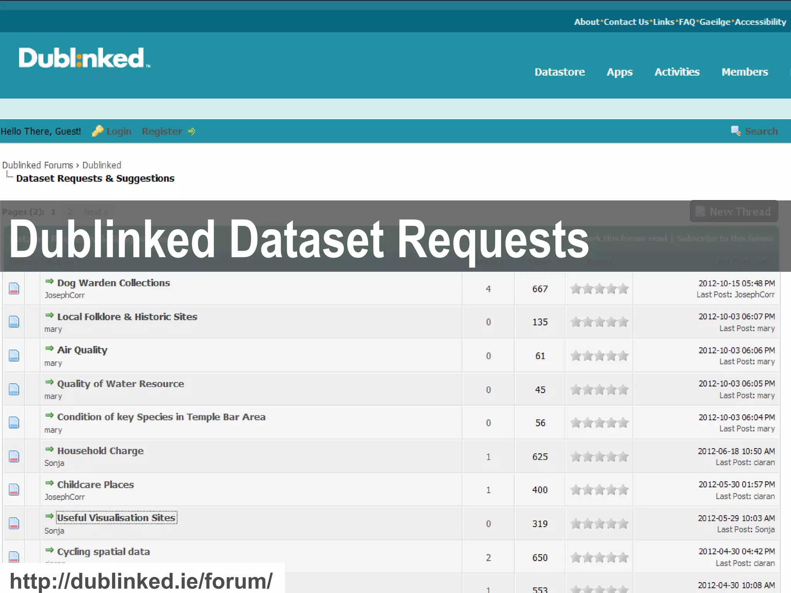Viewport: 791px width, 593px height.
Task: Go to Dublinked Forums breadcrumb
Action: 37,165
